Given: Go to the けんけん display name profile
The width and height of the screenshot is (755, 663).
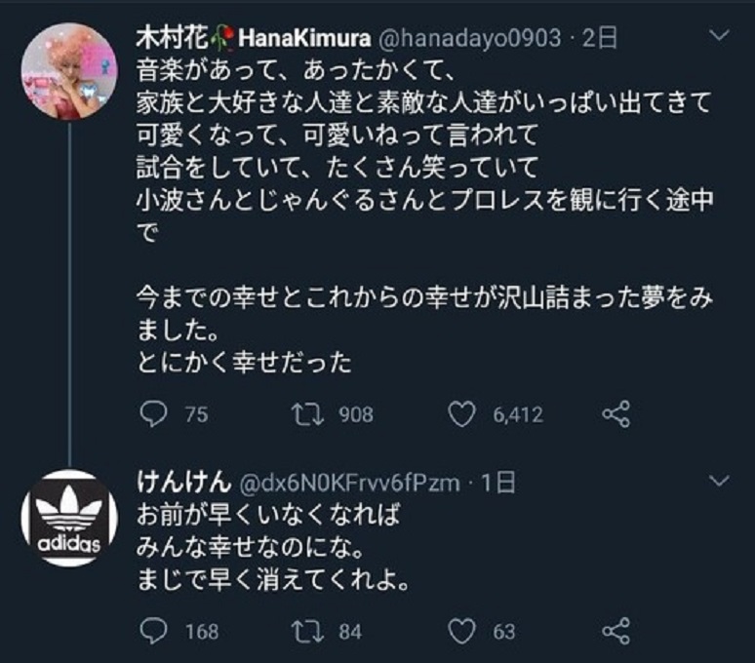Looking at the screenshot, I should [x=181, y=482].
